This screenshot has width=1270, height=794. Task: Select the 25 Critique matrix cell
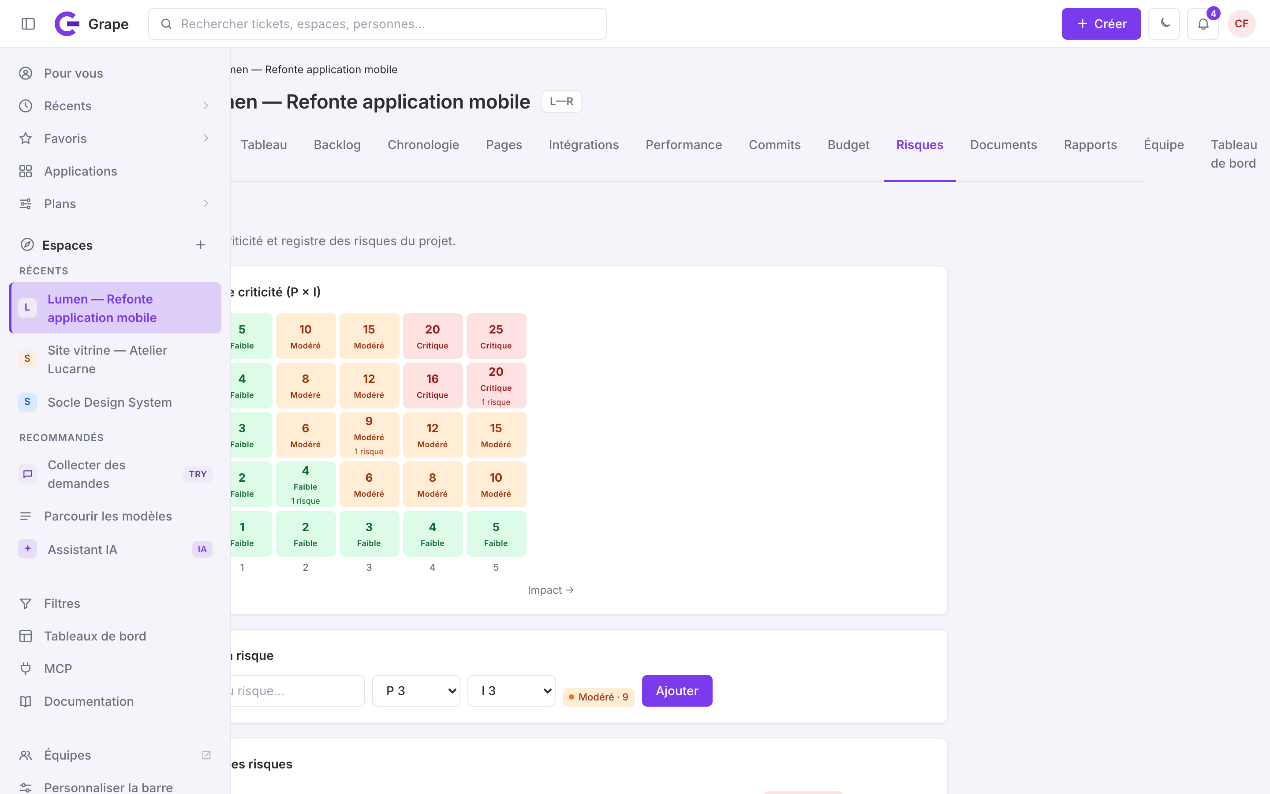click(x=496, y=336)
